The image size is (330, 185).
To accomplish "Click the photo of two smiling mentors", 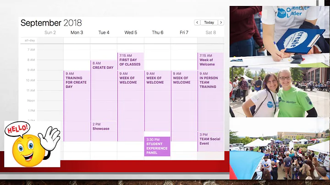I will [x=279, y=92].
